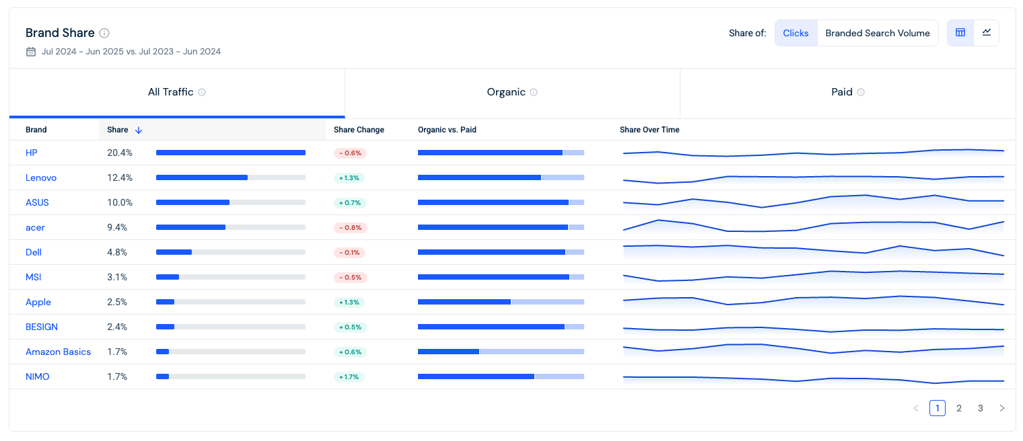Click the Organic vs. Paid column header

coord(447,130)
